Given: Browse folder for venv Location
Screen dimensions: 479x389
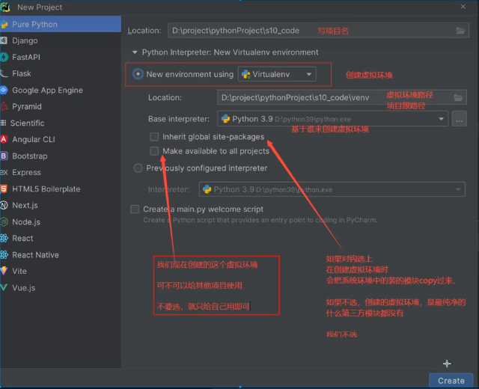Looking at the screenshot, I should click(458, 98).
